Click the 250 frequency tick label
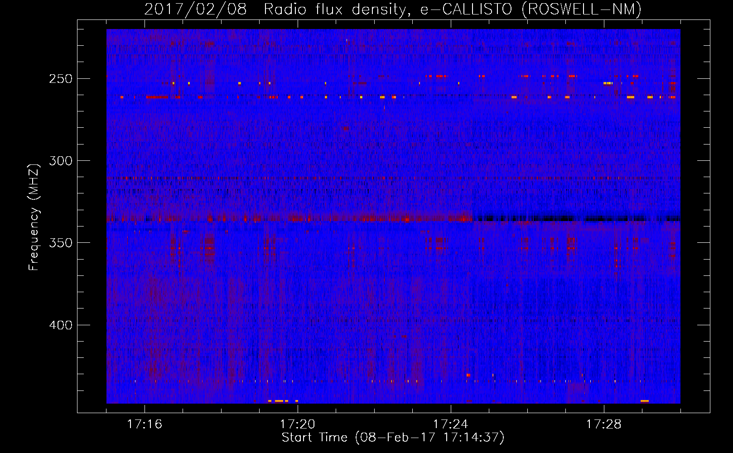 61,79
